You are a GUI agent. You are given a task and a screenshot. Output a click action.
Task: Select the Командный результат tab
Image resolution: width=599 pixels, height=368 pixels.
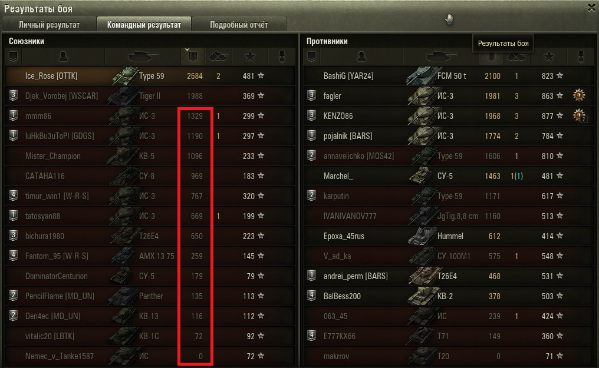coord(144,25)
